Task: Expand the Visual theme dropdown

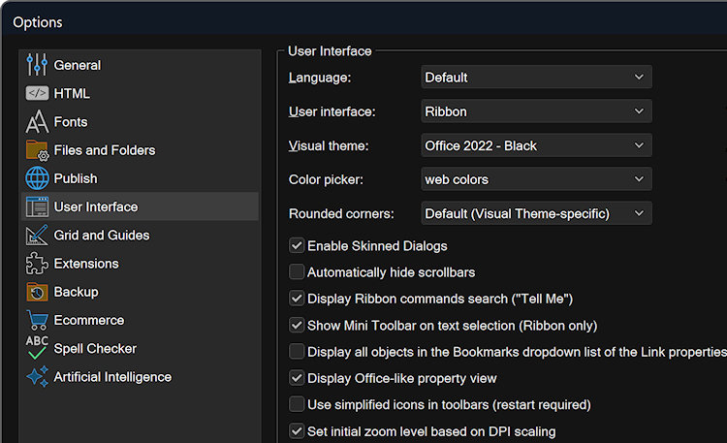Action: click(x=536, y=145)
